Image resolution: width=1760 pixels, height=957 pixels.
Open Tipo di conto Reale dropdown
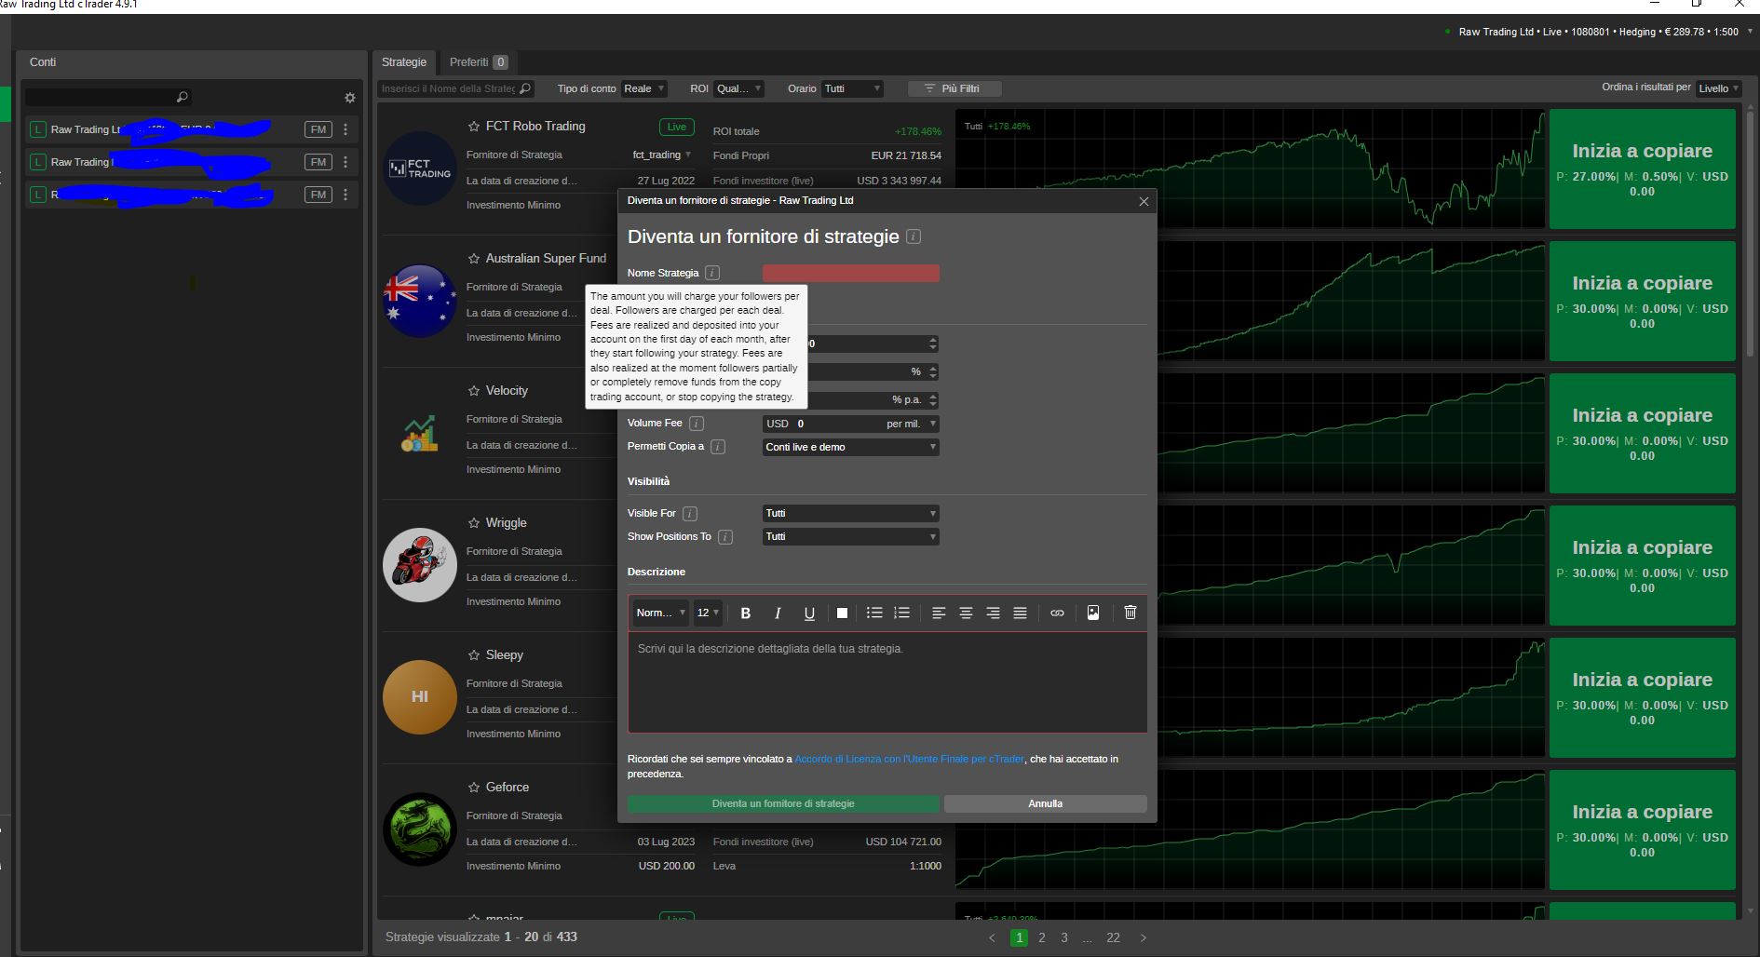pyautogui.click(x=643, y=88)
